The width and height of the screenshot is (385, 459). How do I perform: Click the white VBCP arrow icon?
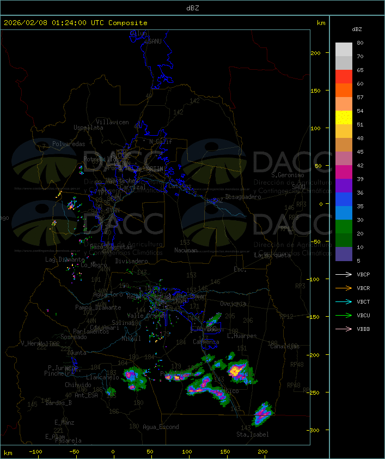point(344,274)
